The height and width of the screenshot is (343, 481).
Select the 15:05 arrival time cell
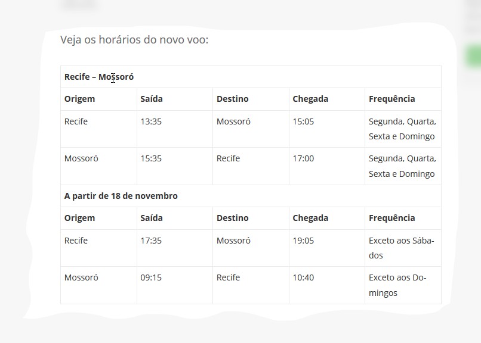tap(303, 121)
